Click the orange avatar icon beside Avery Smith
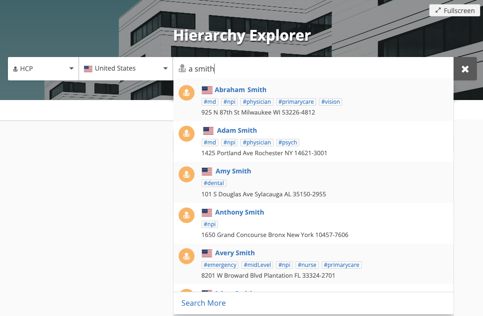Image resolution: width=483 pixels, height=316 pixels. pyautogui.click(x=187, y=256)
